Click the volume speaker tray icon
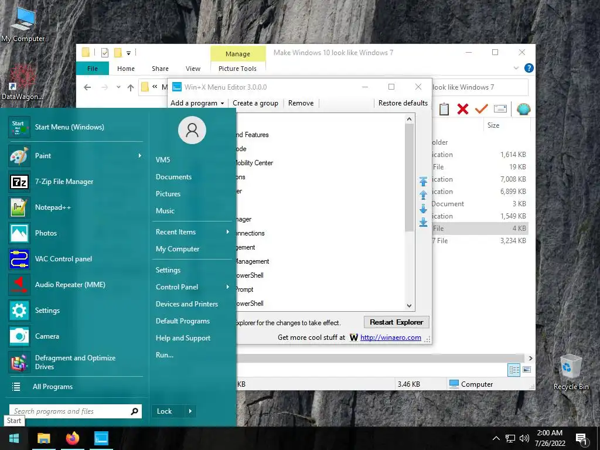 524,438
